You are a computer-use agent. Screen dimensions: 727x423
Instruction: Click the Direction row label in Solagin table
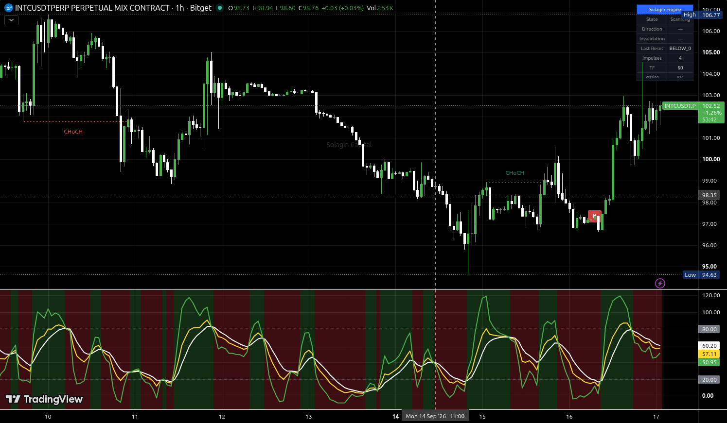coord(652,29)
